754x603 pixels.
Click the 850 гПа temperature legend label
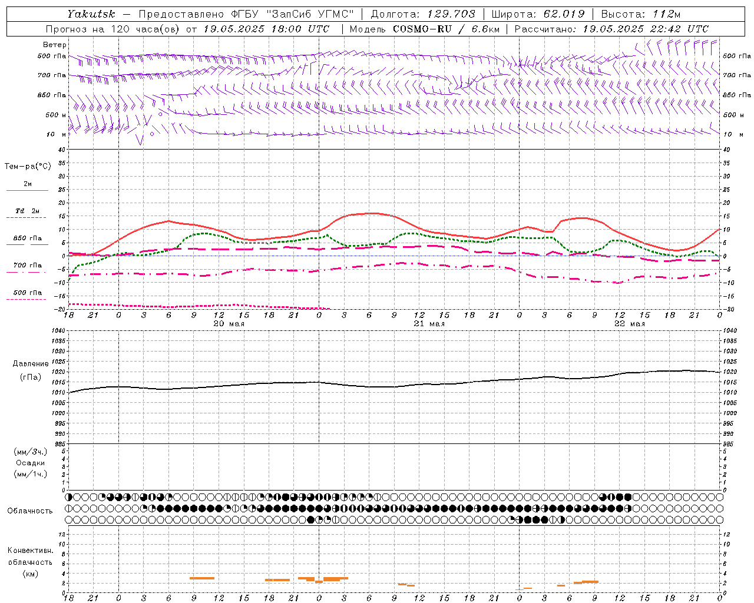point(28,238)
